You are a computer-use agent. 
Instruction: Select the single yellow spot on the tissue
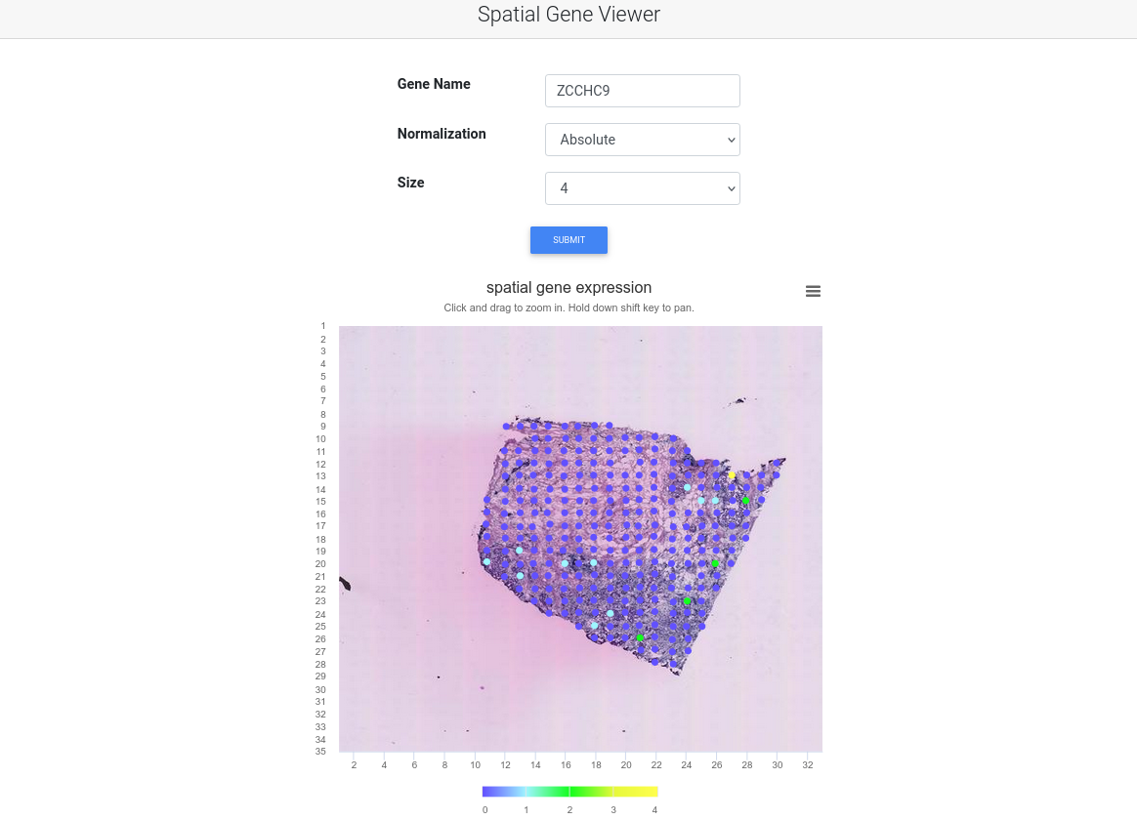tap(732, 475)
